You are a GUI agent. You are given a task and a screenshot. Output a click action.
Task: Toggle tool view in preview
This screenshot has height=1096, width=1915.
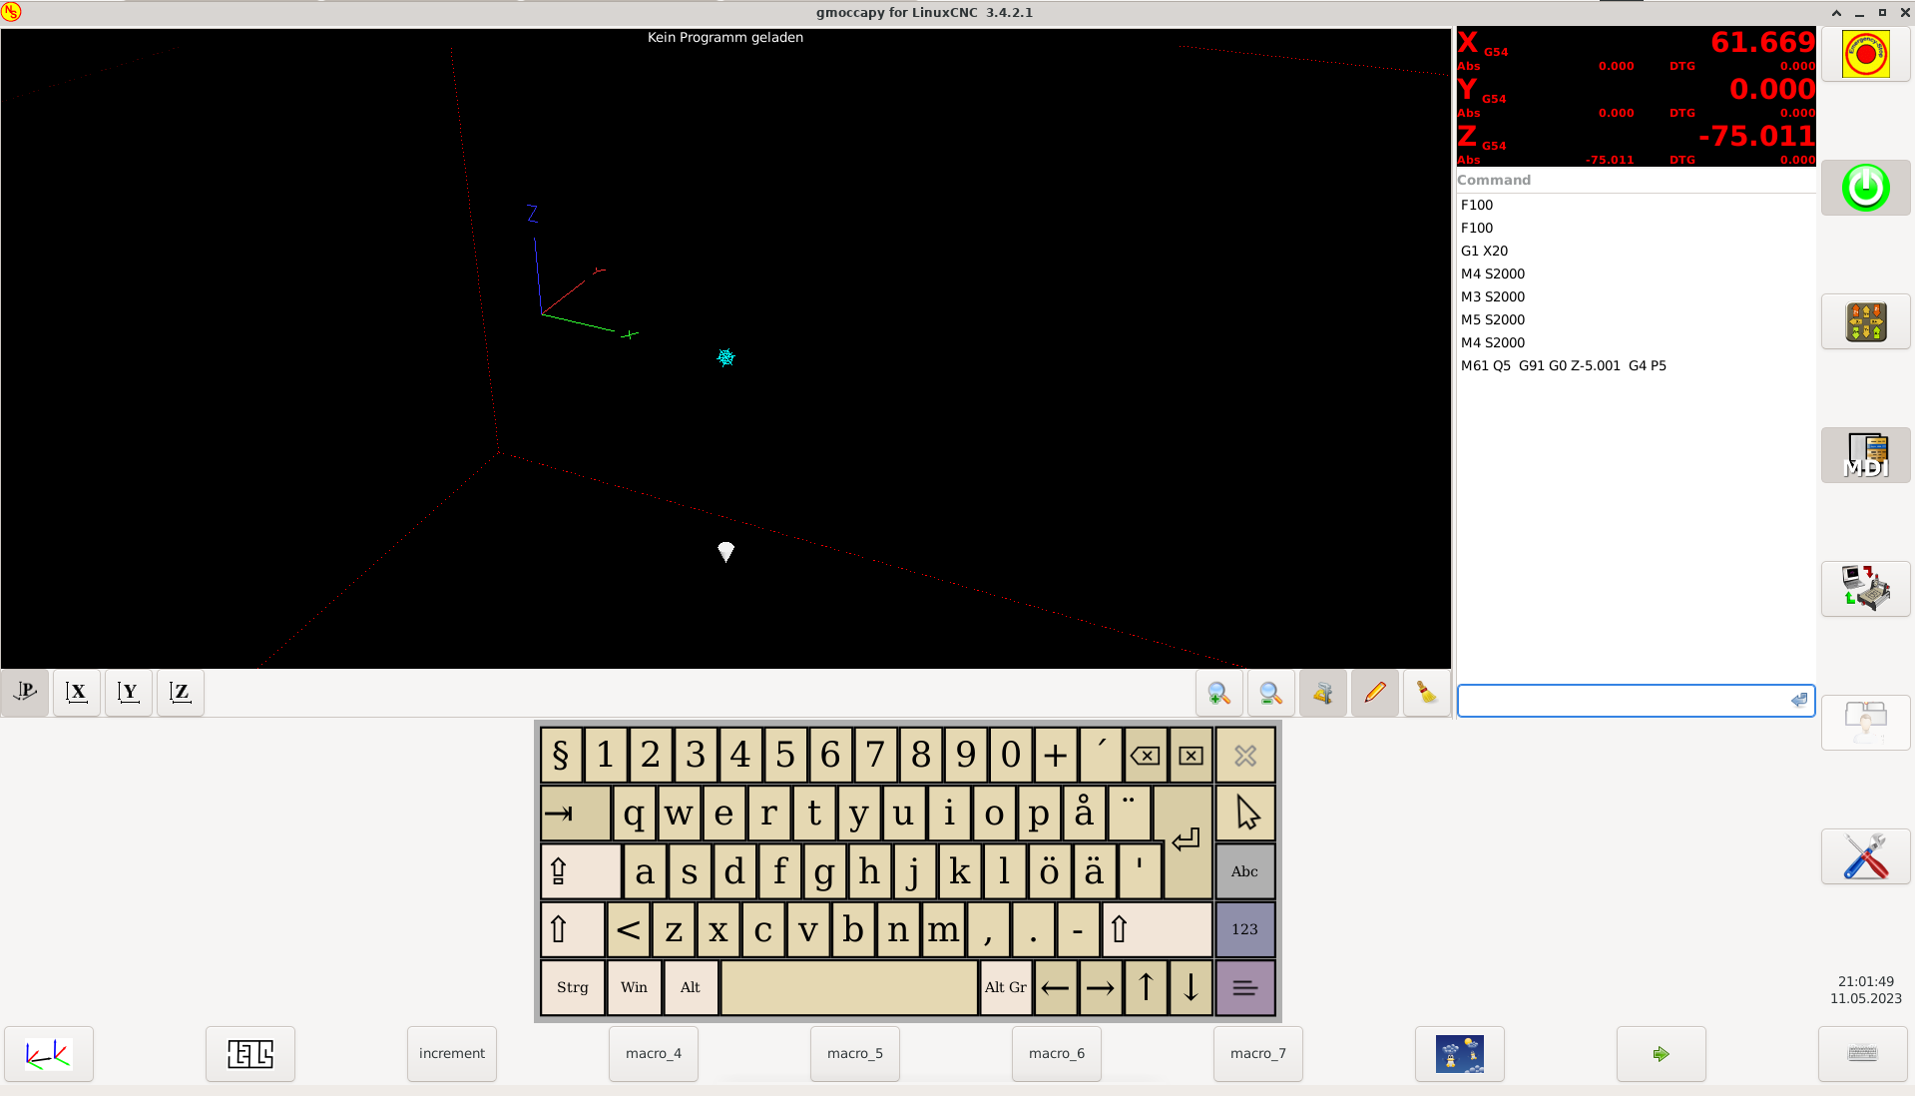click(1323, 693)
